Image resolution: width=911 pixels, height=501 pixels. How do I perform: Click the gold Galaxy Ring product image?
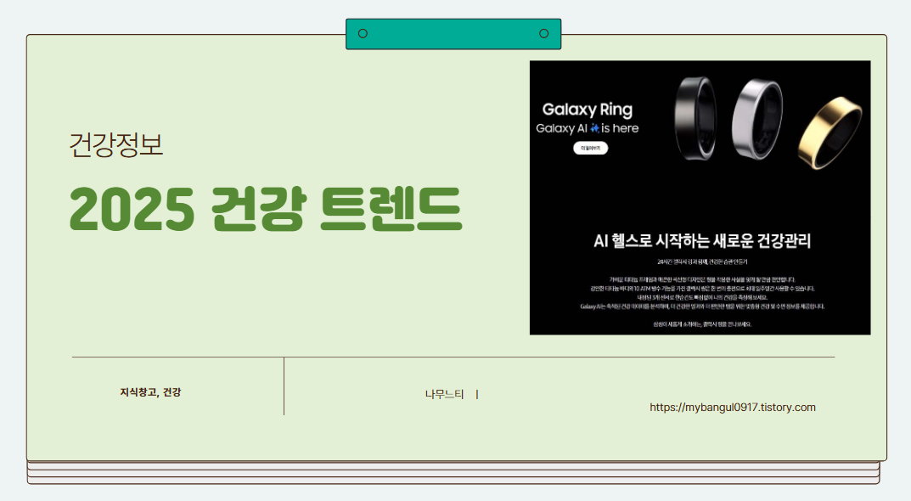829,133
